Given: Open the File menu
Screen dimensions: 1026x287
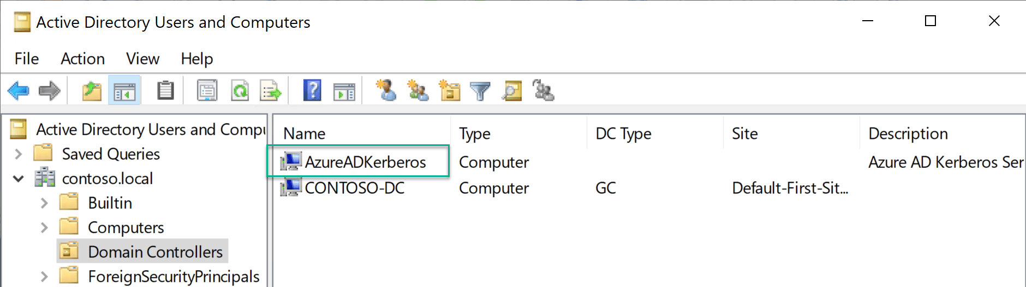Looking at the screenshot, I should 27,58.
